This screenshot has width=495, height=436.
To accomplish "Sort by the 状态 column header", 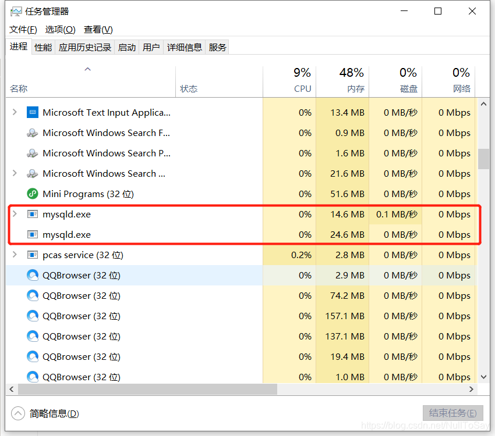I will click(219, 81).
